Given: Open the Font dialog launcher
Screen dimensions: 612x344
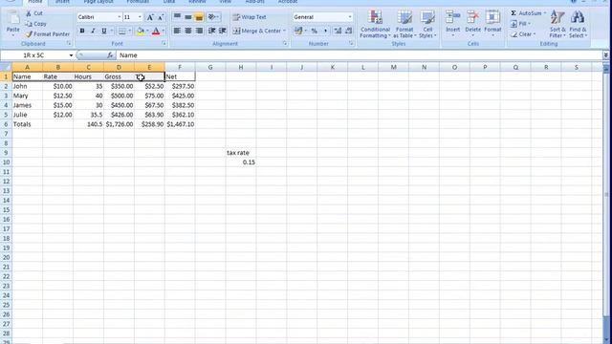Looking at the screenshot, I should (x=164, y=44).
